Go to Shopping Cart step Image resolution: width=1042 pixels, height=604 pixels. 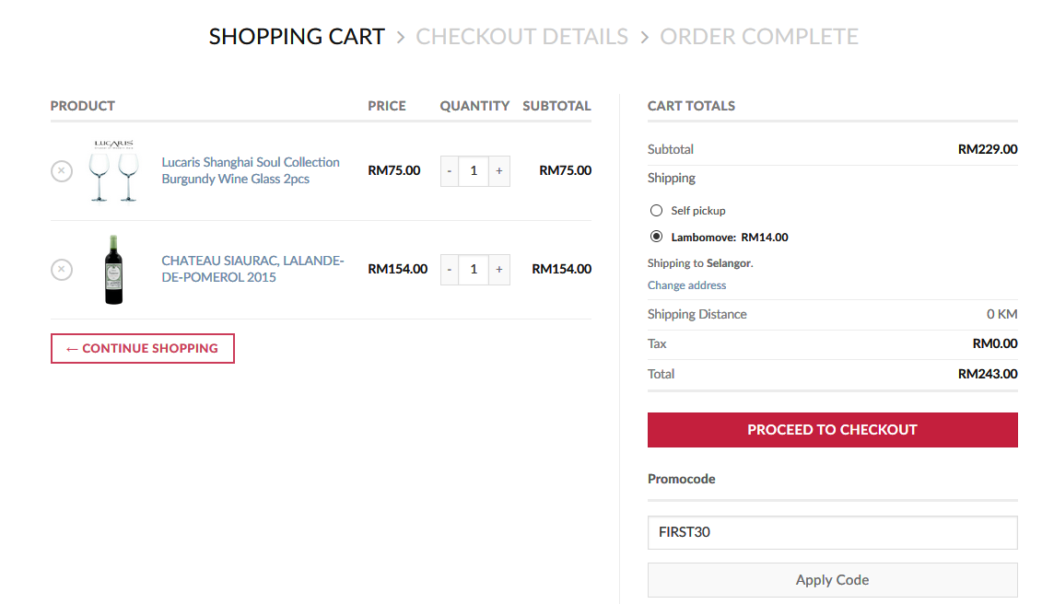297,37
